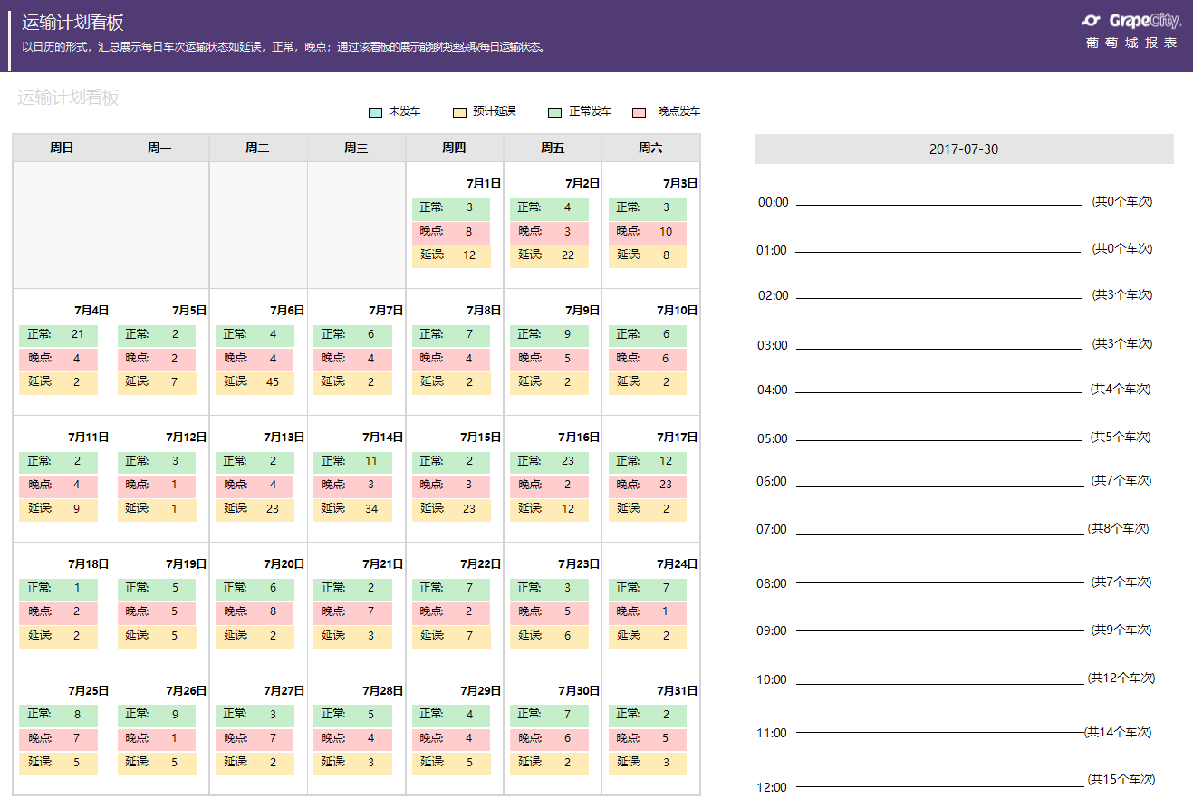
Task: Click the 7月16日 正常 23 bar
Action: tap(549, 462)
